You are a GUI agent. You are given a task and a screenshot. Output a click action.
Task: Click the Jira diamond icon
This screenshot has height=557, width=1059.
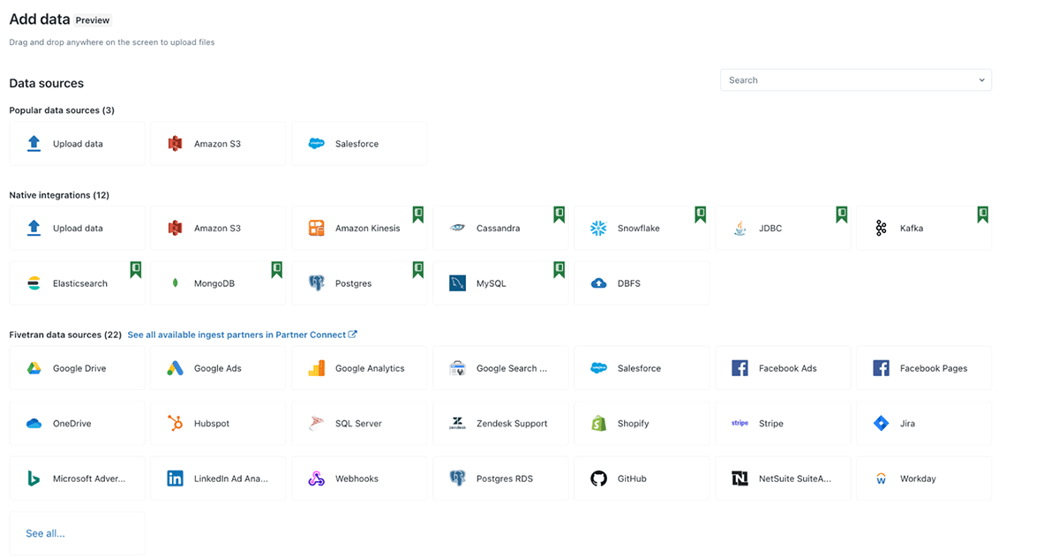click(x=881, y=424)
